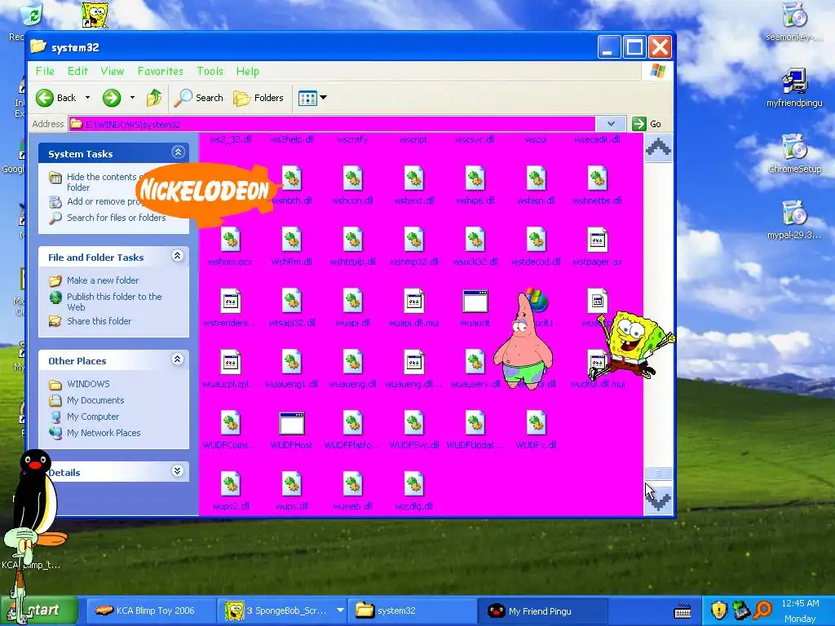Select the wuaueng1.dll file icon

click(292, 362)
